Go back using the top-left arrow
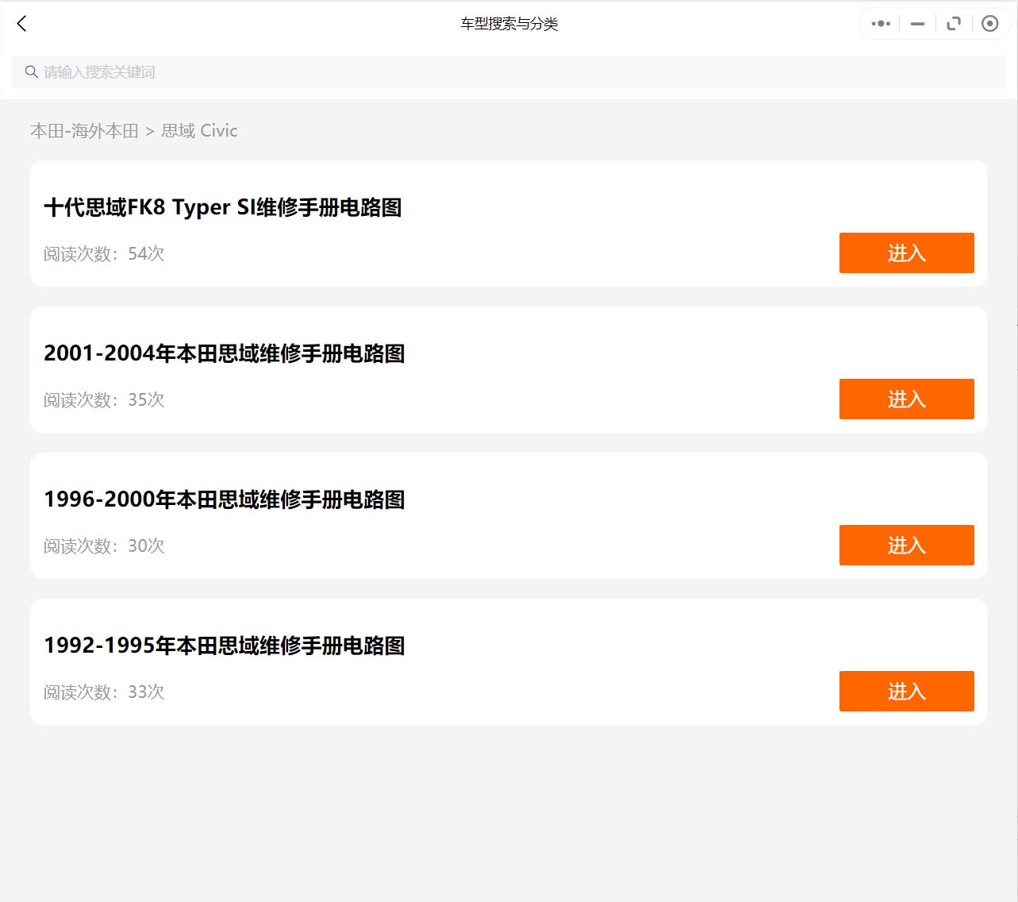Image resolution: width=1018 pixels, height=902 pixels. (x=21, y=24)
